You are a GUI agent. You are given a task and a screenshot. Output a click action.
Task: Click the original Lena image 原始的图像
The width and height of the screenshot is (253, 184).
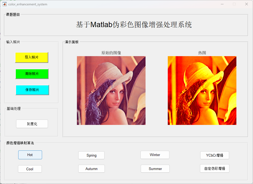[x=111, y=91]
